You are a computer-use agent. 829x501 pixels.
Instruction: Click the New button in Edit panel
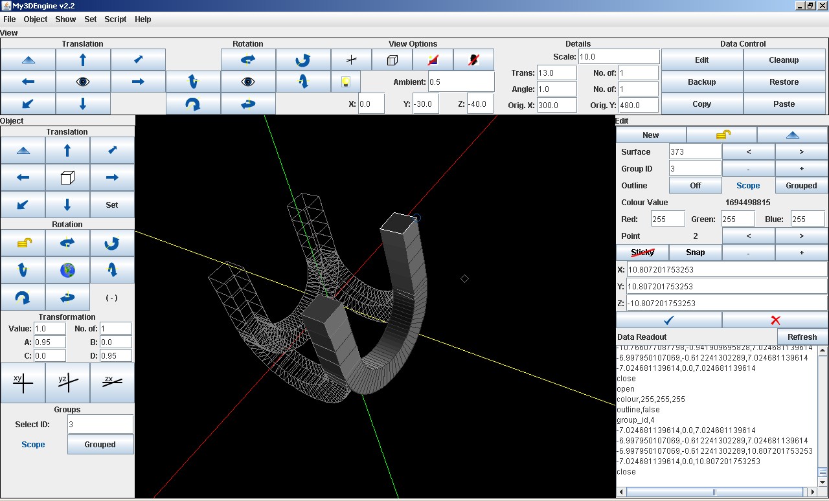651,135
